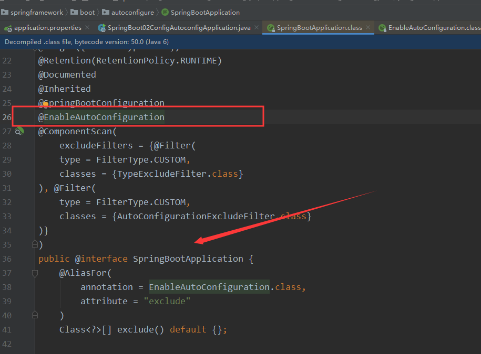Click annotation icon on EnableAutoConfiguration.class tab
This screenshot has height=354, width=481.
(382, 28)
